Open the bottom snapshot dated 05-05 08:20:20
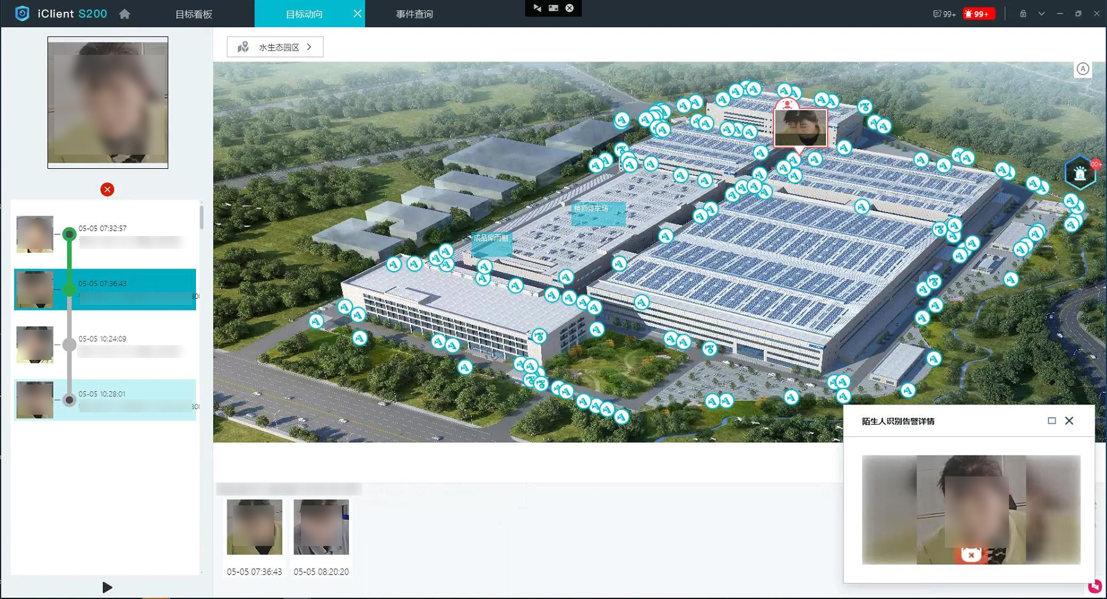The width and height of the screenshot is (1107, 599). 321,527
